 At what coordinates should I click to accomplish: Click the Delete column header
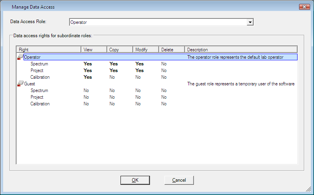coord(172,50)
